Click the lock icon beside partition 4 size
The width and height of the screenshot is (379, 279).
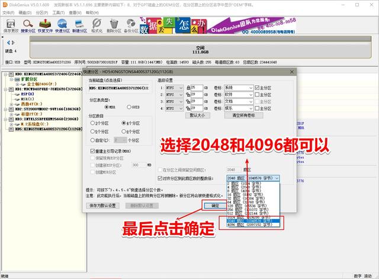(188, 108)
